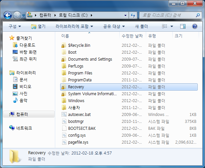Screen dimensions: 205x168
Task: Click the 열기 toolbar button
Action: pyautogui.click(x=38, y=26)
